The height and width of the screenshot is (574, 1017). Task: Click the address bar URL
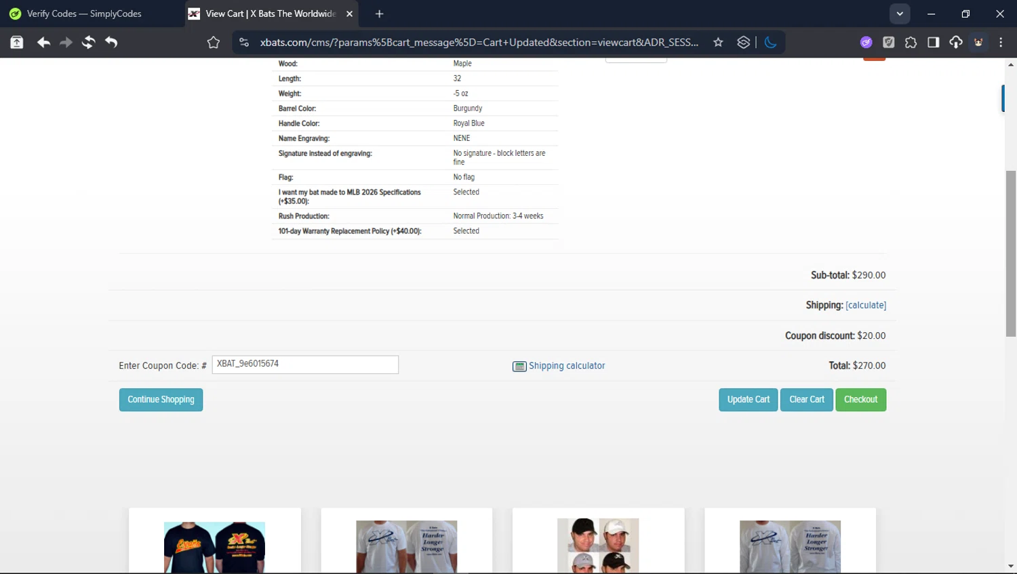(x=479, y=43)
